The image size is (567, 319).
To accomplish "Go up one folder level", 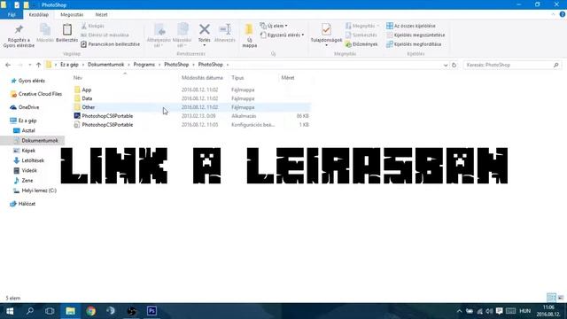I will tap(38, 65).
